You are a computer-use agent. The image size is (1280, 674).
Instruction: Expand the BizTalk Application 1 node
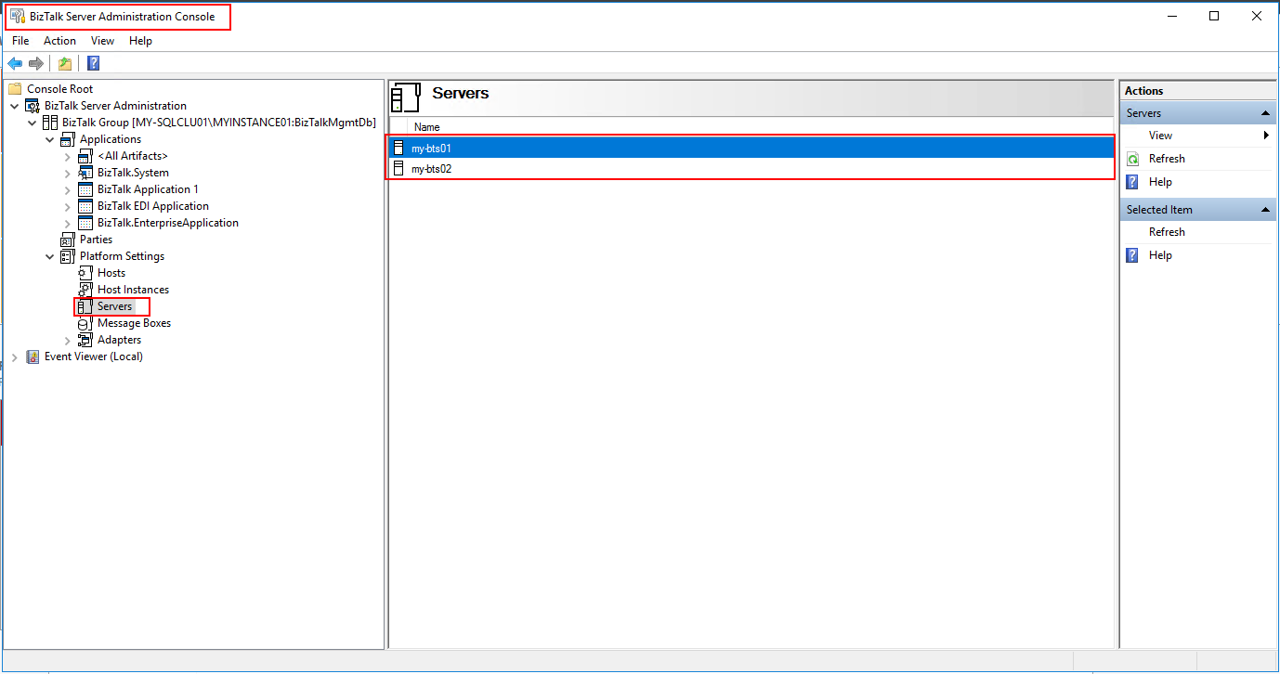(67, 189)
